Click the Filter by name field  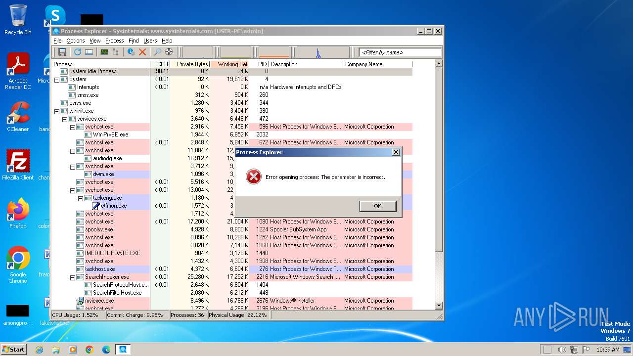(x=400, y=52)
